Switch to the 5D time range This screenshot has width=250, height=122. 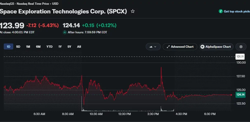point(18,47)
